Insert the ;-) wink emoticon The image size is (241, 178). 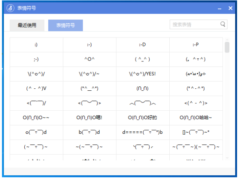pos(36,59)
